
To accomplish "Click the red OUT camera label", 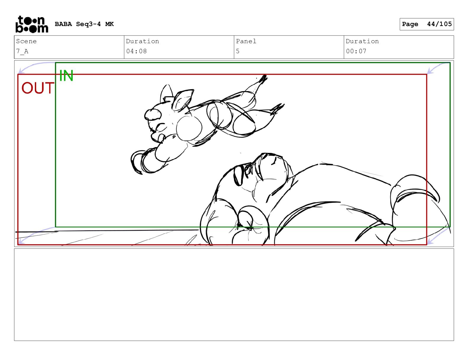I will coord(38,88).
